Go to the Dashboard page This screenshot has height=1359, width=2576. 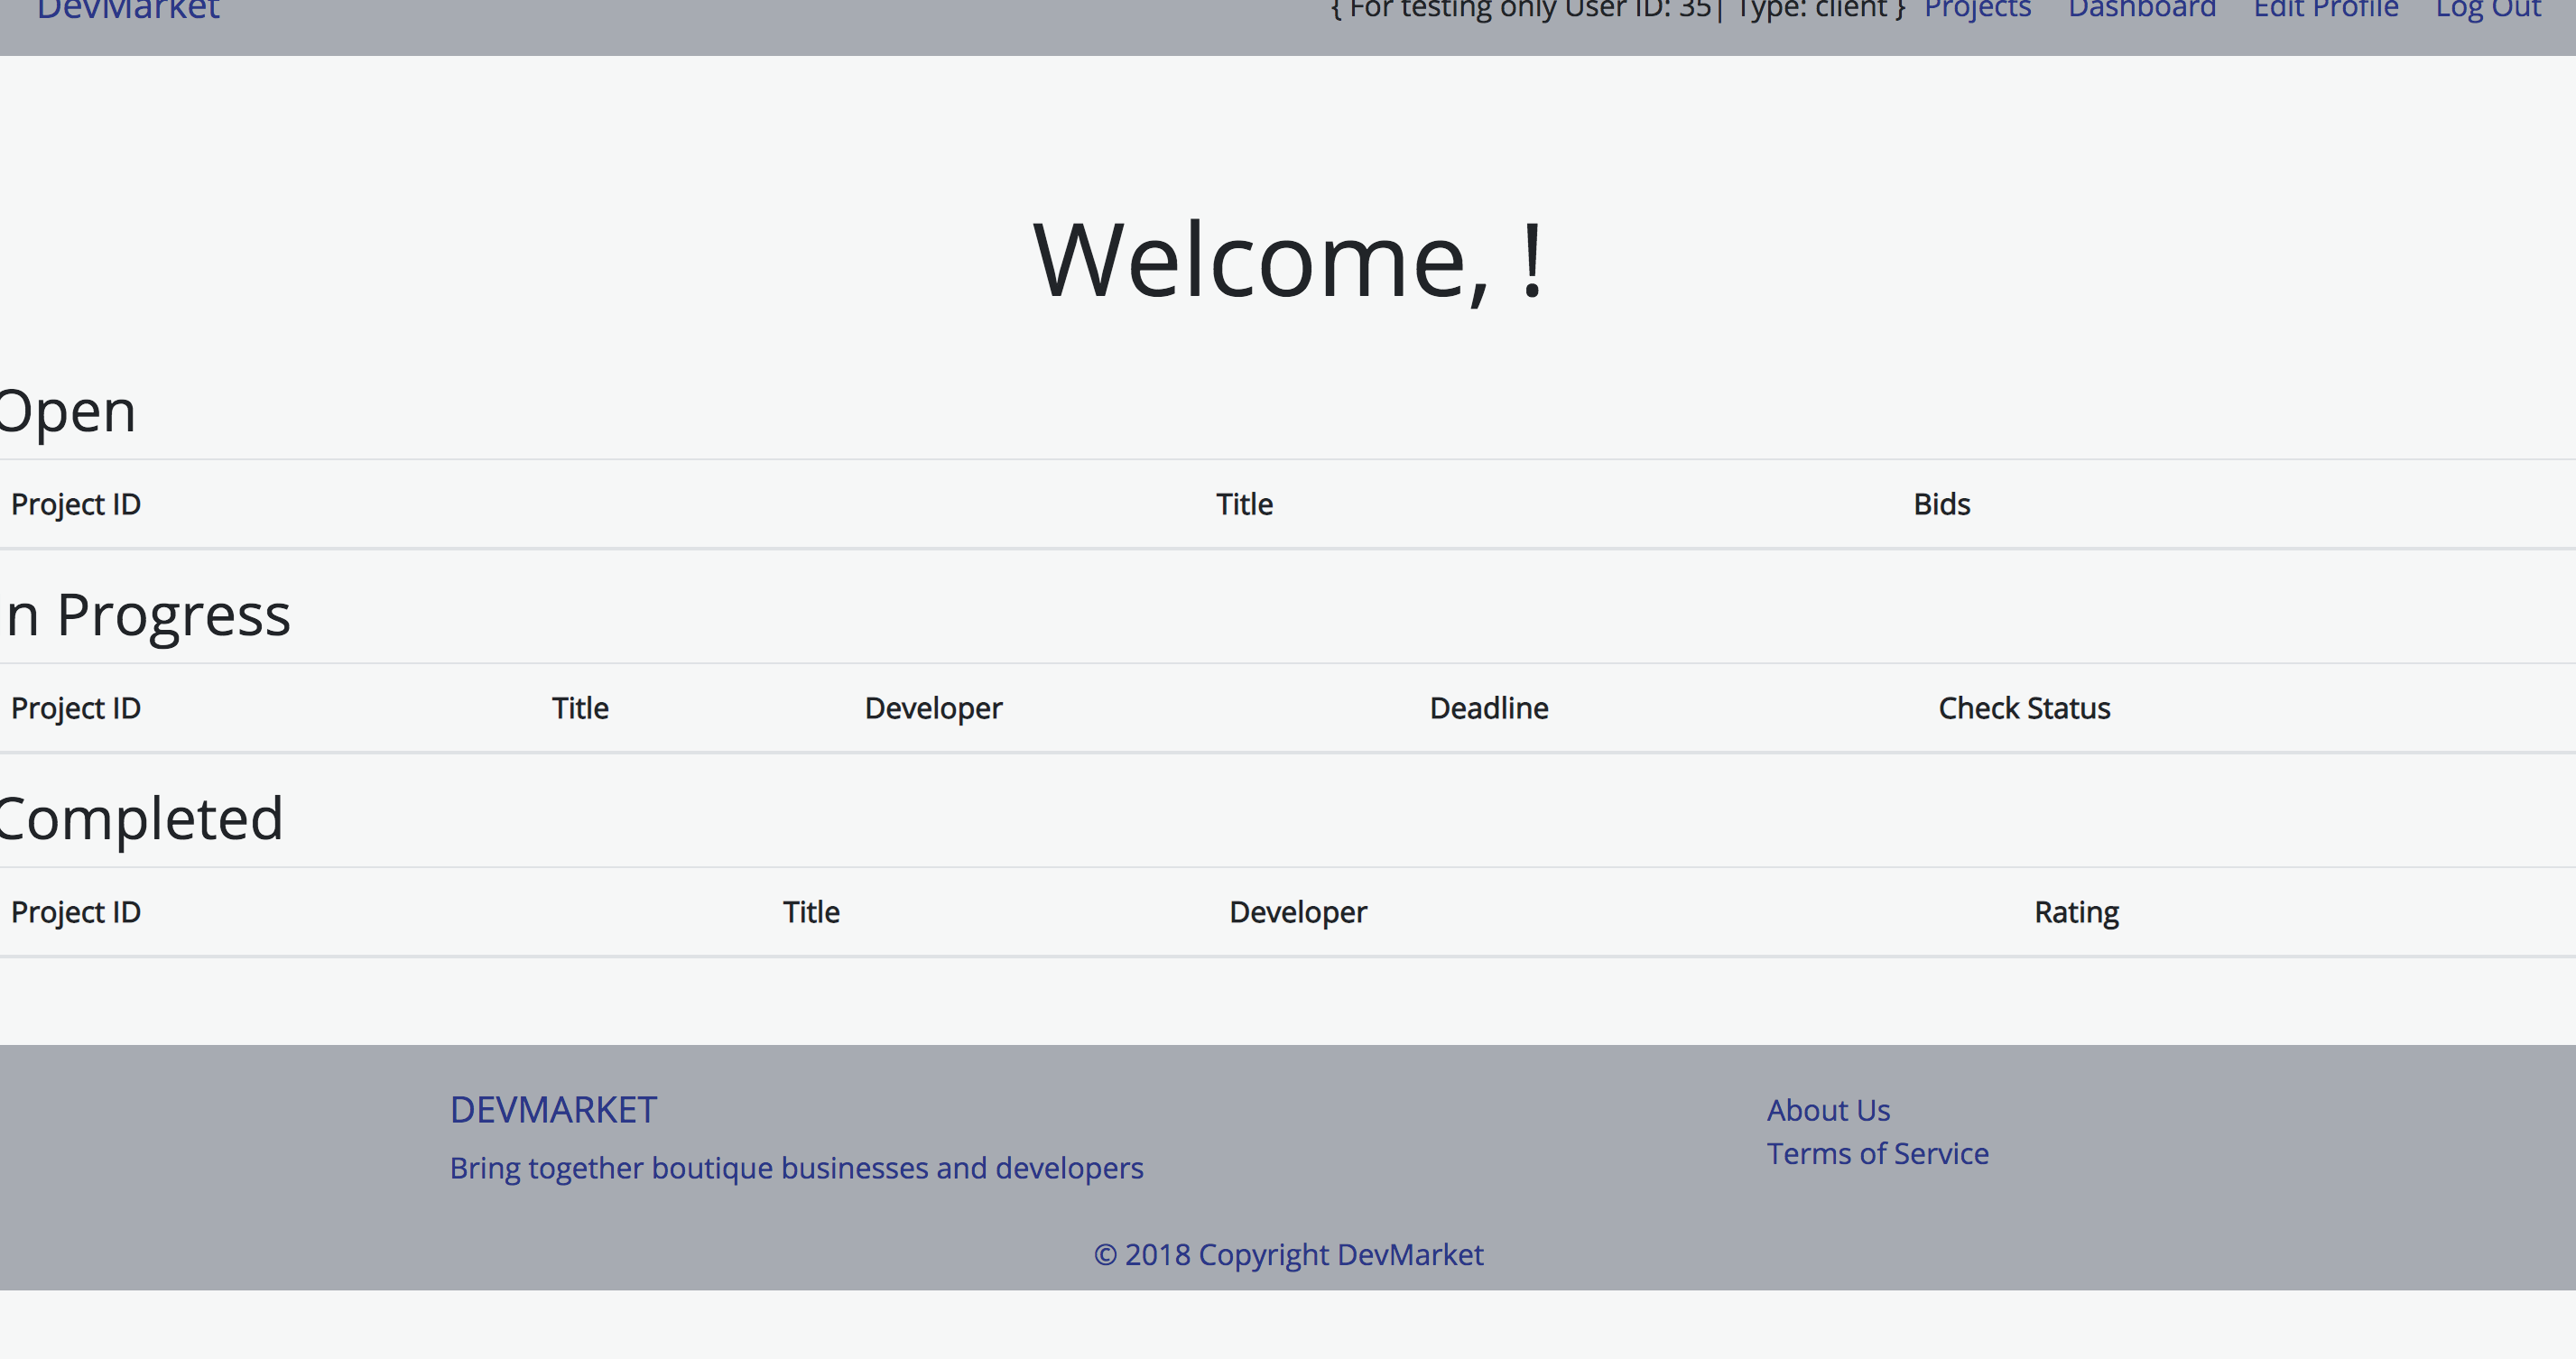click(x=2141, y=10)
